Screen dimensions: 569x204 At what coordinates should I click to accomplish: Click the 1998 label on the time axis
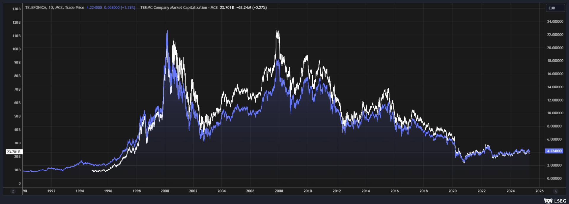click(137, 191)
